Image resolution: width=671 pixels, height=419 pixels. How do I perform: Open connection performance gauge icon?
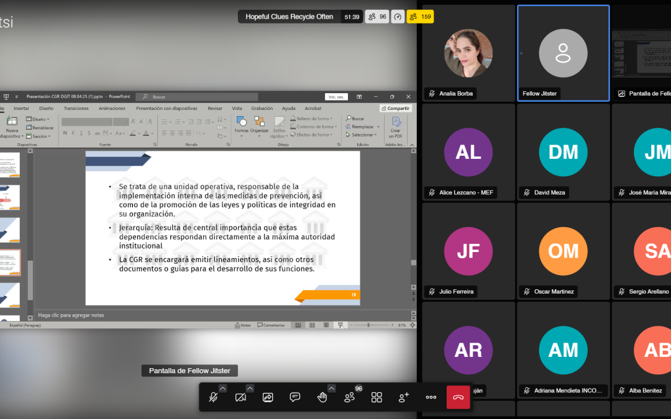coord(398,17)
